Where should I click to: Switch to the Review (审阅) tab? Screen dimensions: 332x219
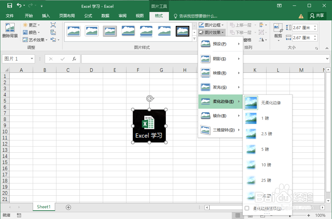122,16
